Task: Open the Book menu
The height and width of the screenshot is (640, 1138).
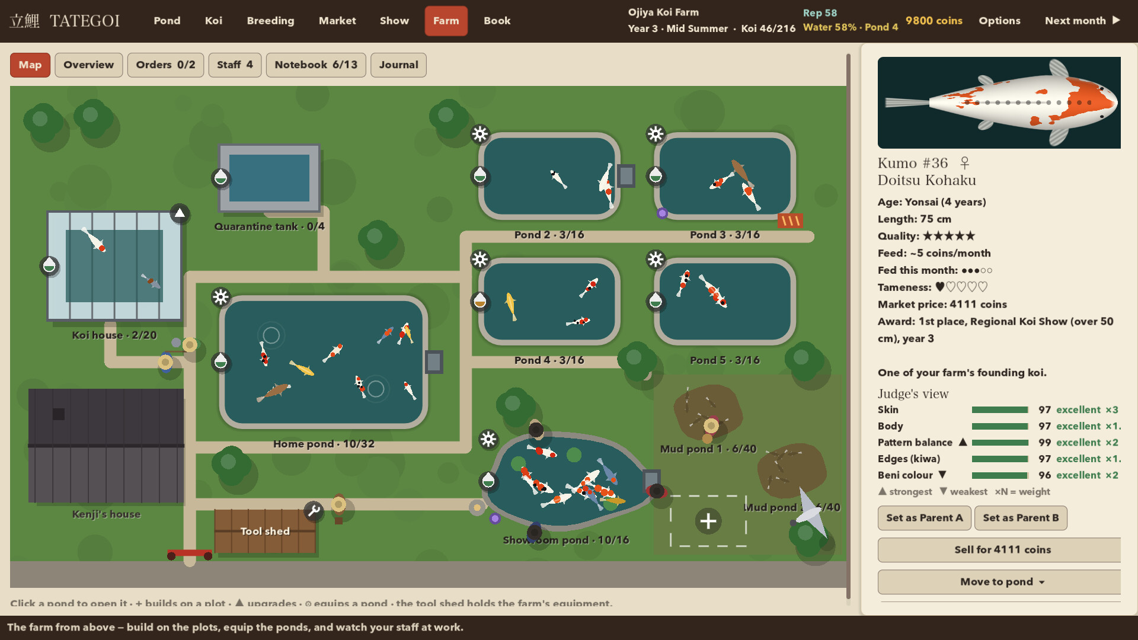Action: click(497, 21)
